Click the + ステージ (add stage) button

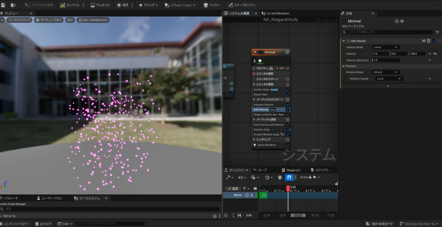tap(282, 68)
